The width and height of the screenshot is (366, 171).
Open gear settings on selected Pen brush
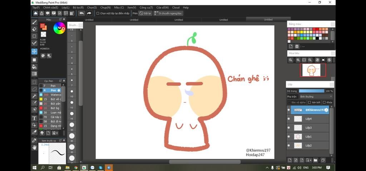pyautogui.click(x=59, y=90)
